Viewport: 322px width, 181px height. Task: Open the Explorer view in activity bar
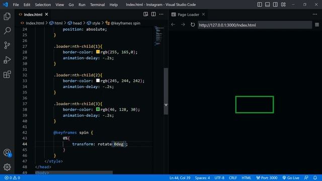point(7,17)
